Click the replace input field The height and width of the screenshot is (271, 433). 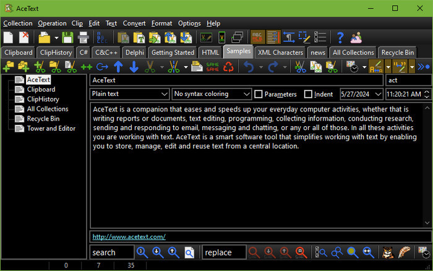(x=224, y=252)
